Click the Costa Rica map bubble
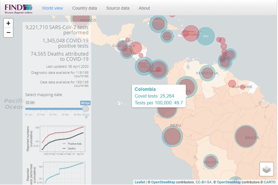 tap(144, 66)
